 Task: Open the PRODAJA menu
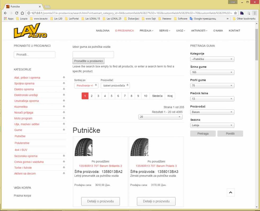(x=147, y=31)
